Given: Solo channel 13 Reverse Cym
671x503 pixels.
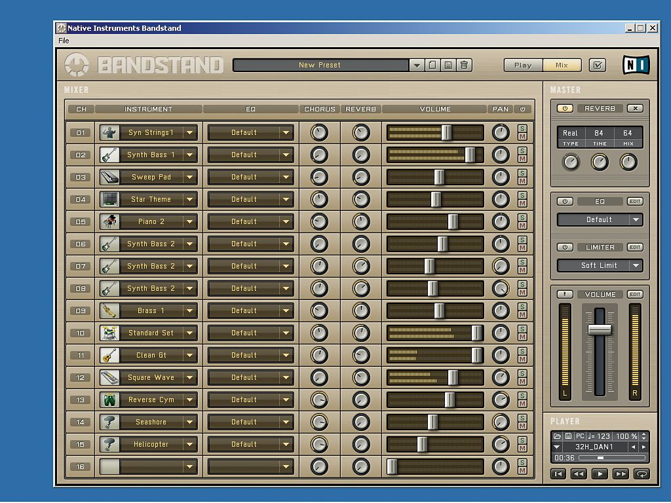Looking at the screenshot, I should click(522, 396).
